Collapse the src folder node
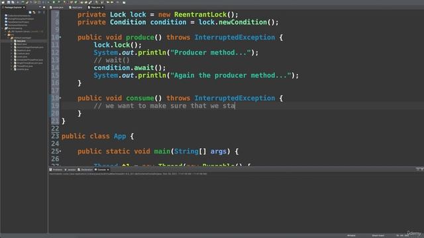Image resolution: width=424 pixels, height=238 pixels. tap(5, 35)
